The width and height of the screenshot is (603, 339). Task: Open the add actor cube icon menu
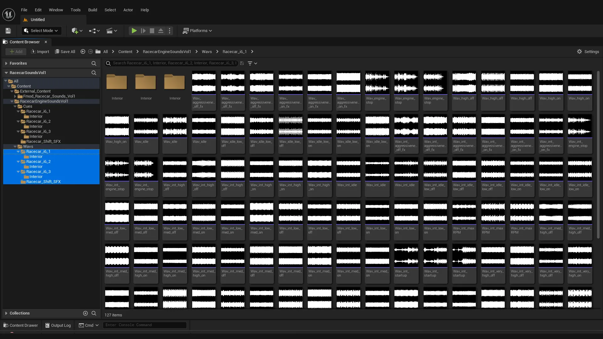[x=77, y=31]
